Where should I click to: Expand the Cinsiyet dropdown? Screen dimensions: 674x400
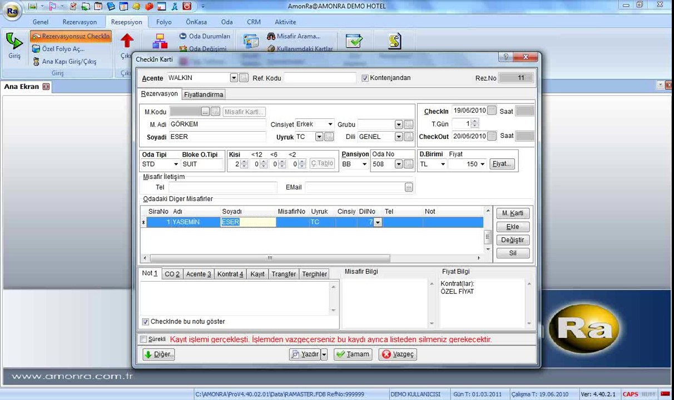330,124
